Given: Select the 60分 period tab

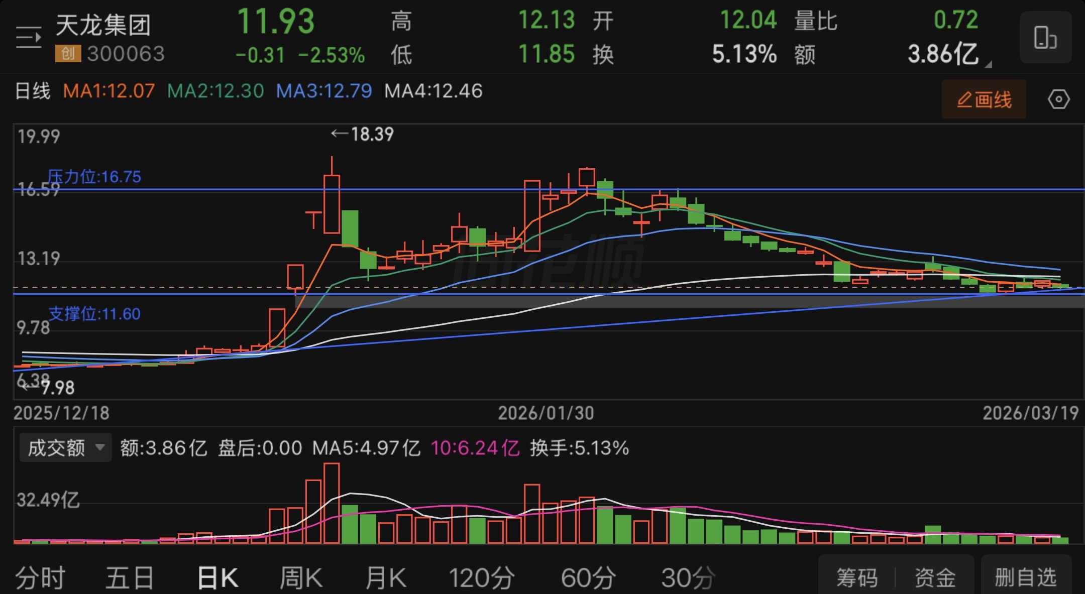Looking at the screenshot, I should click(588, 577).
